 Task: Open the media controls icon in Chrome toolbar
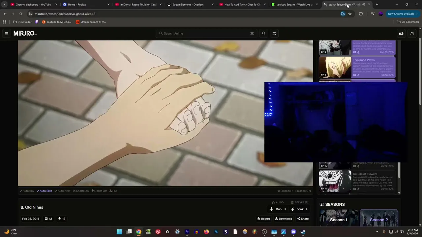(373, 14)
